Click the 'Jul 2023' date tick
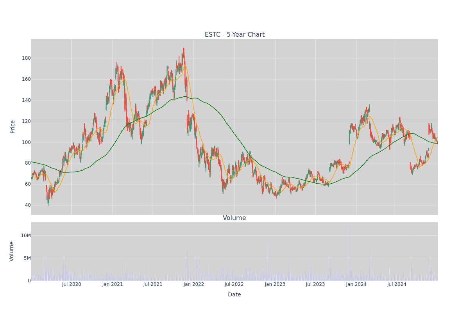 pos(315,284)
